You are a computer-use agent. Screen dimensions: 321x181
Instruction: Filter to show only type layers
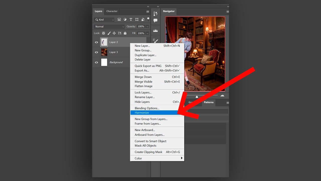click(131, 20)
